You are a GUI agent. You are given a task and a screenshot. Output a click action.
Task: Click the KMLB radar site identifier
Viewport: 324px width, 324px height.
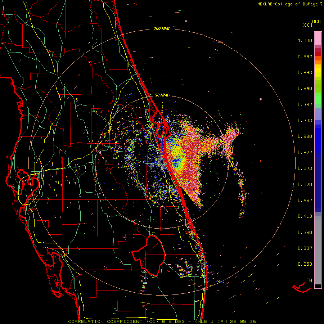[201, 321]
